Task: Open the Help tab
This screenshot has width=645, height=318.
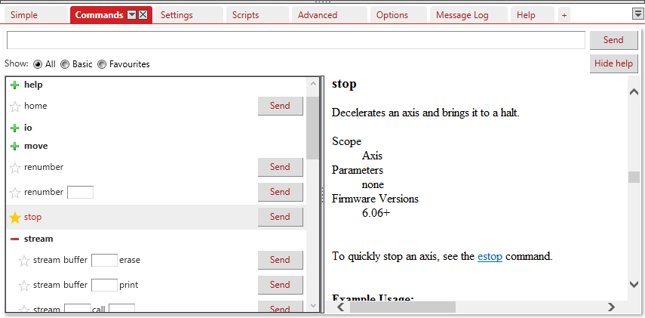Action: point(533,15)
